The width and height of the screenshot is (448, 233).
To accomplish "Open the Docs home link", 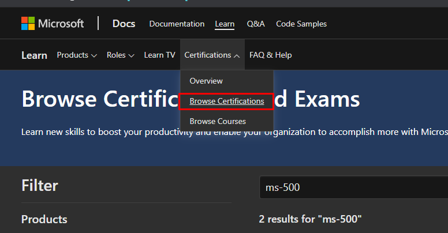I will pyautogui.click(x=124, y=24).
